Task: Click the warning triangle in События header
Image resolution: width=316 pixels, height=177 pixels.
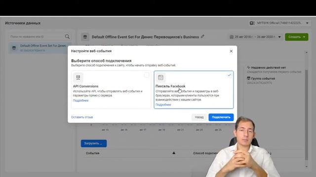Action: pyautogui.click(x=174, y=153)
